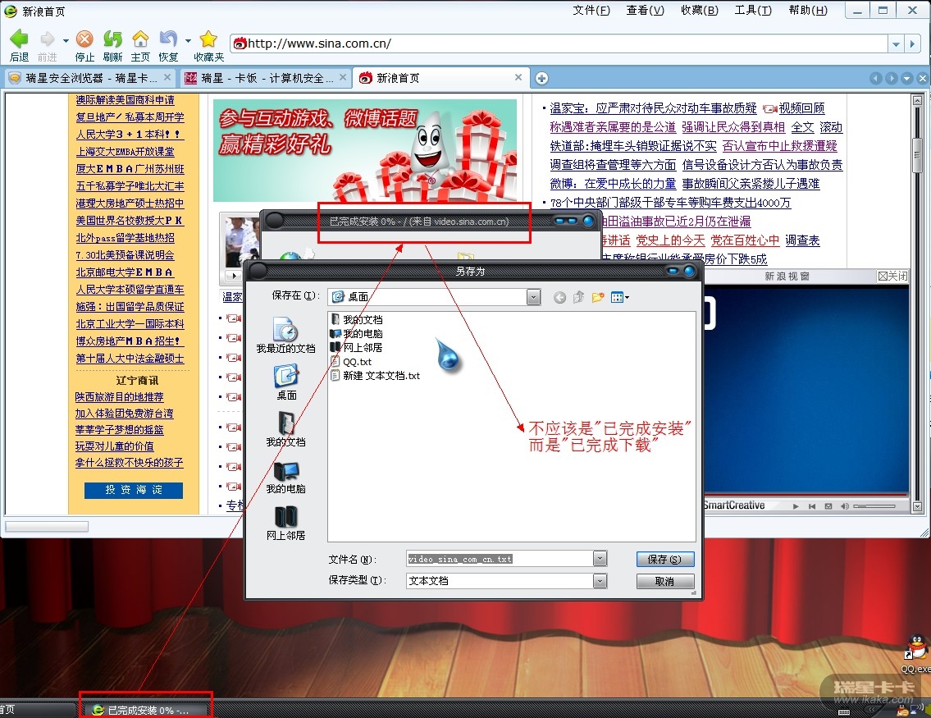Open the 收藏(B) menu
The width and height of the screenshot is (931, 718).
click(700, 11)
